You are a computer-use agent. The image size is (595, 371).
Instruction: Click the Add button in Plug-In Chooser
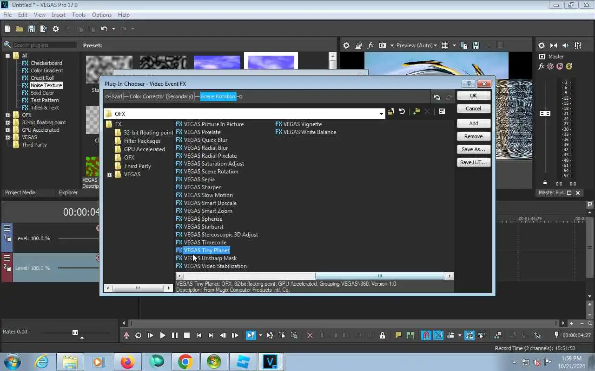(x=473, y=123)
